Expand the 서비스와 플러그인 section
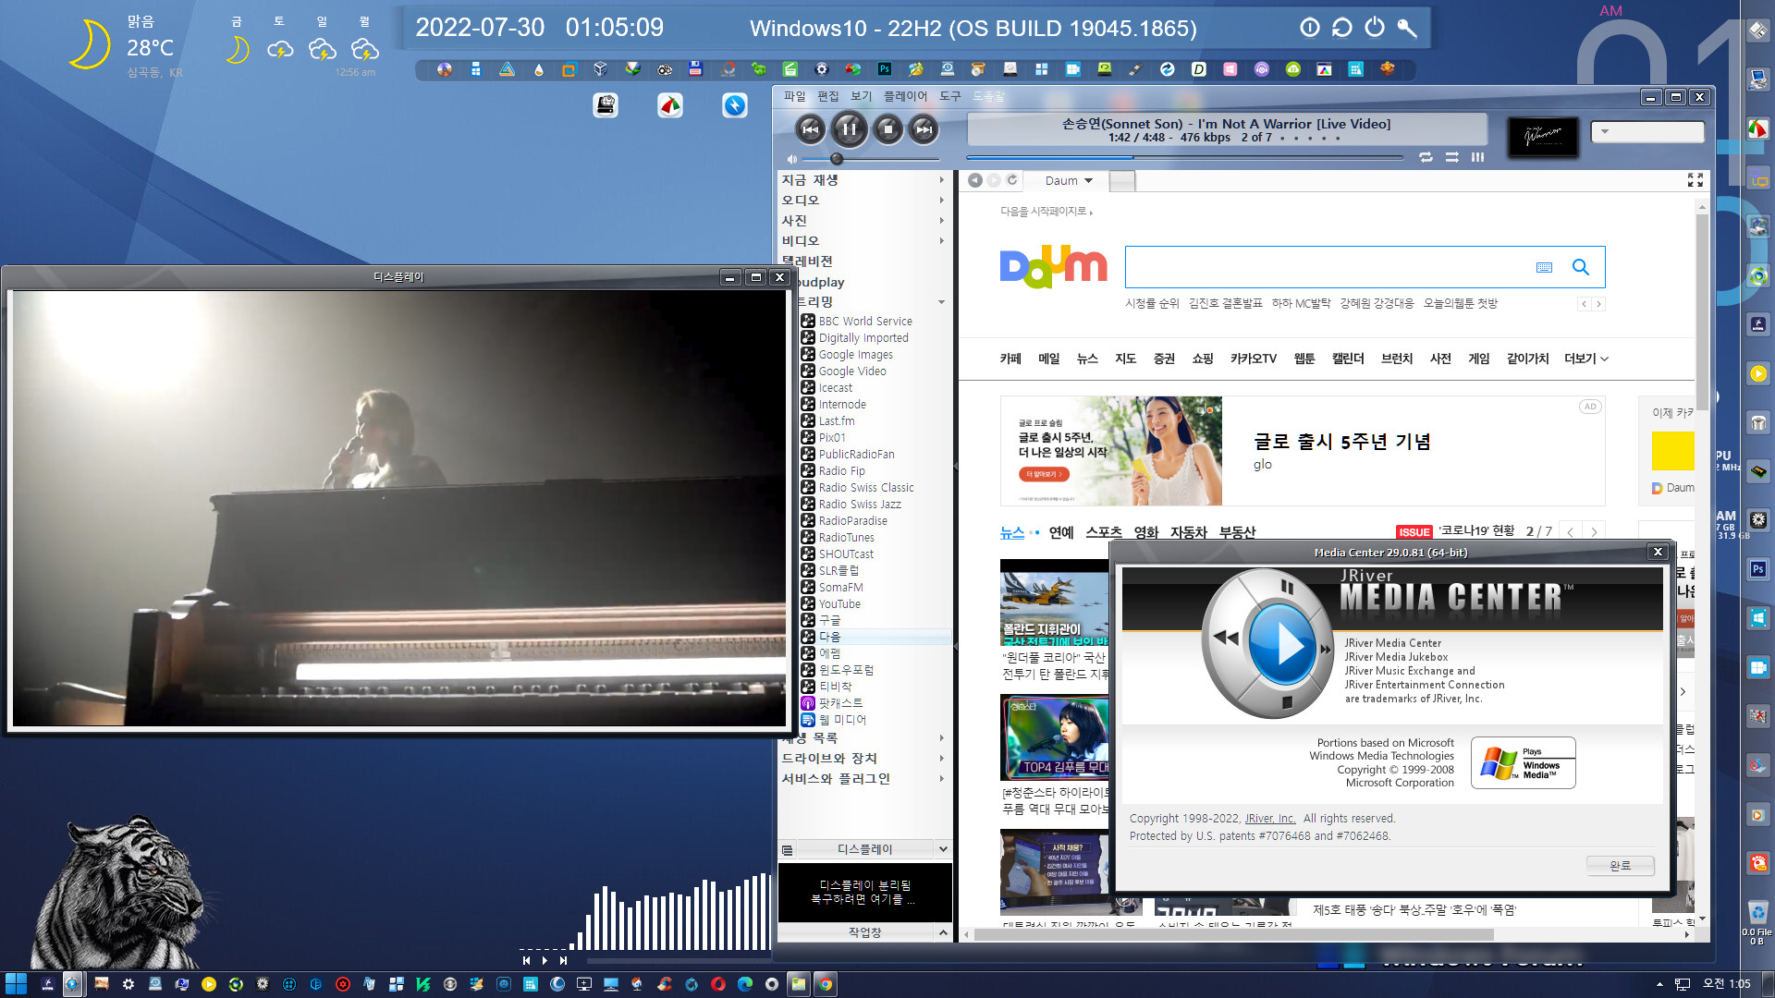 click(942, 779)
